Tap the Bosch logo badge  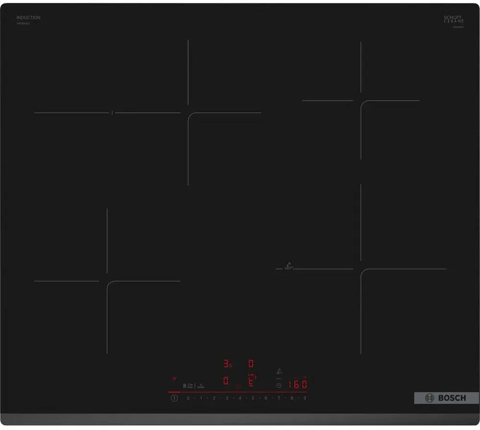(x=446, y=398)
